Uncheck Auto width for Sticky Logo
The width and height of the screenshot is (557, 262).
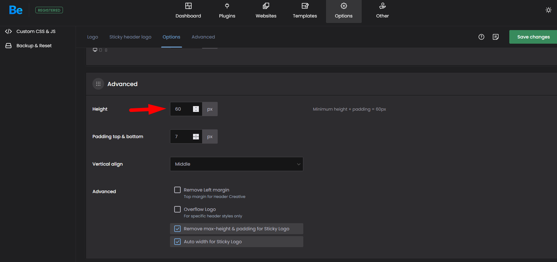coord(177,242)
